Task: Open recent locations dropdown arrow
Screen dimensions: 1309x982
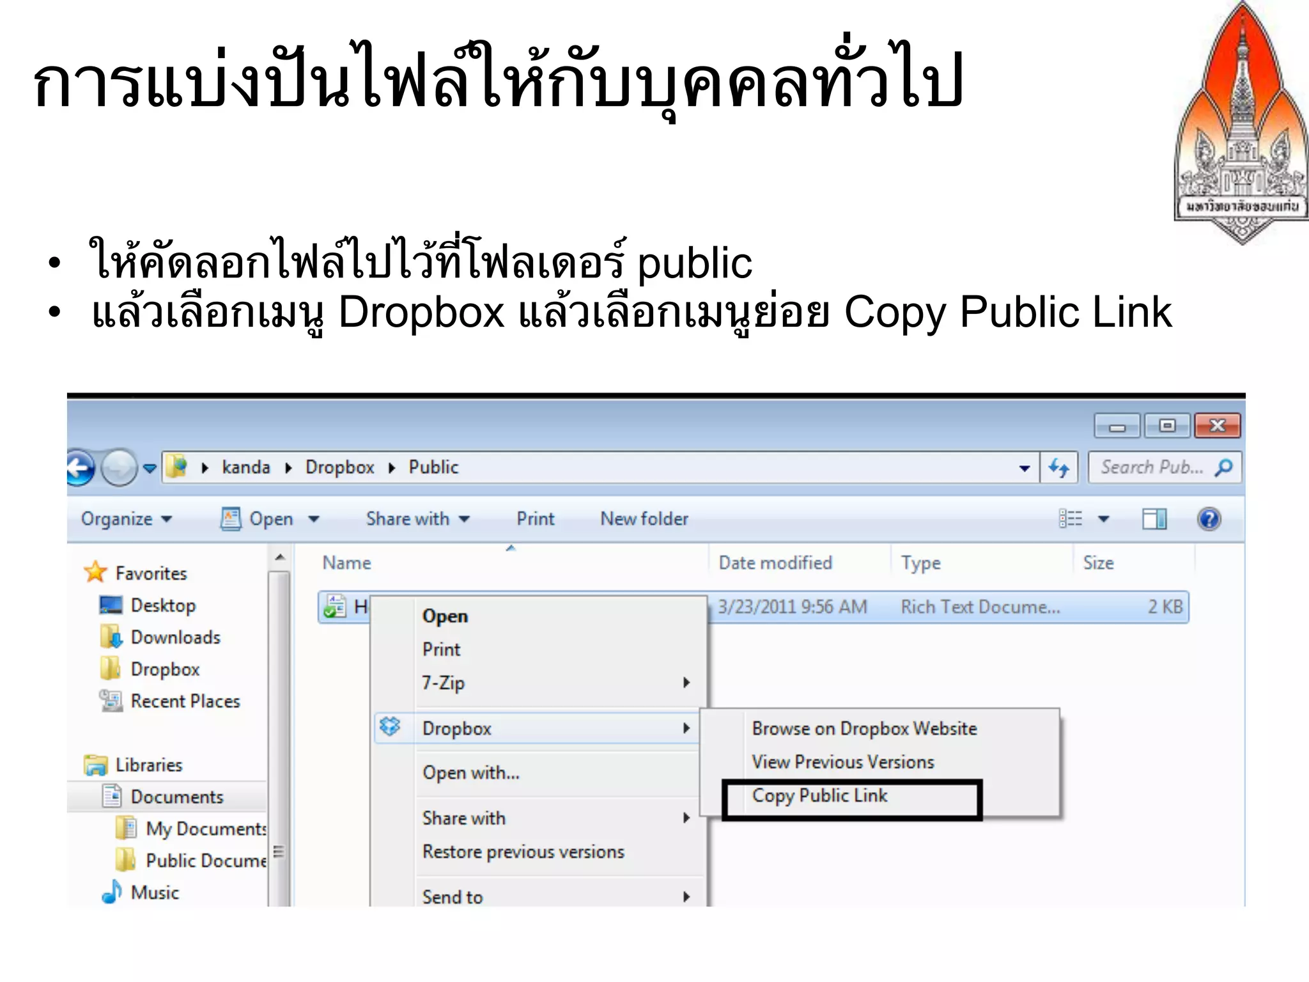Action: [x=150, y=468]
